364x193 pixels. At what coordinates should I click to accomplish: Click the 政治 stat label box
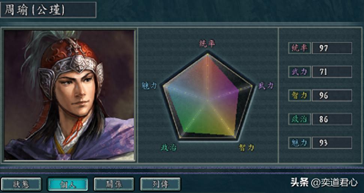pyautogui.click(x=300, y=119)
